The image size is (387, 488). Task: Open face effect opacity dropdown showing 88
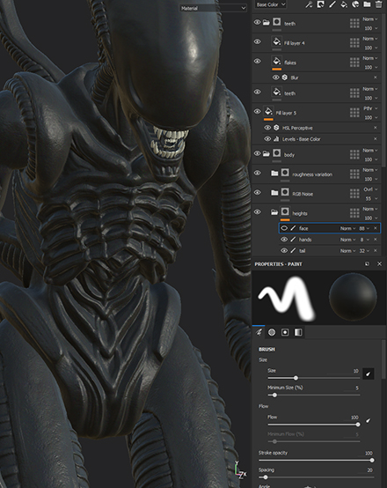pyautogui.click(x=364, y=228)
